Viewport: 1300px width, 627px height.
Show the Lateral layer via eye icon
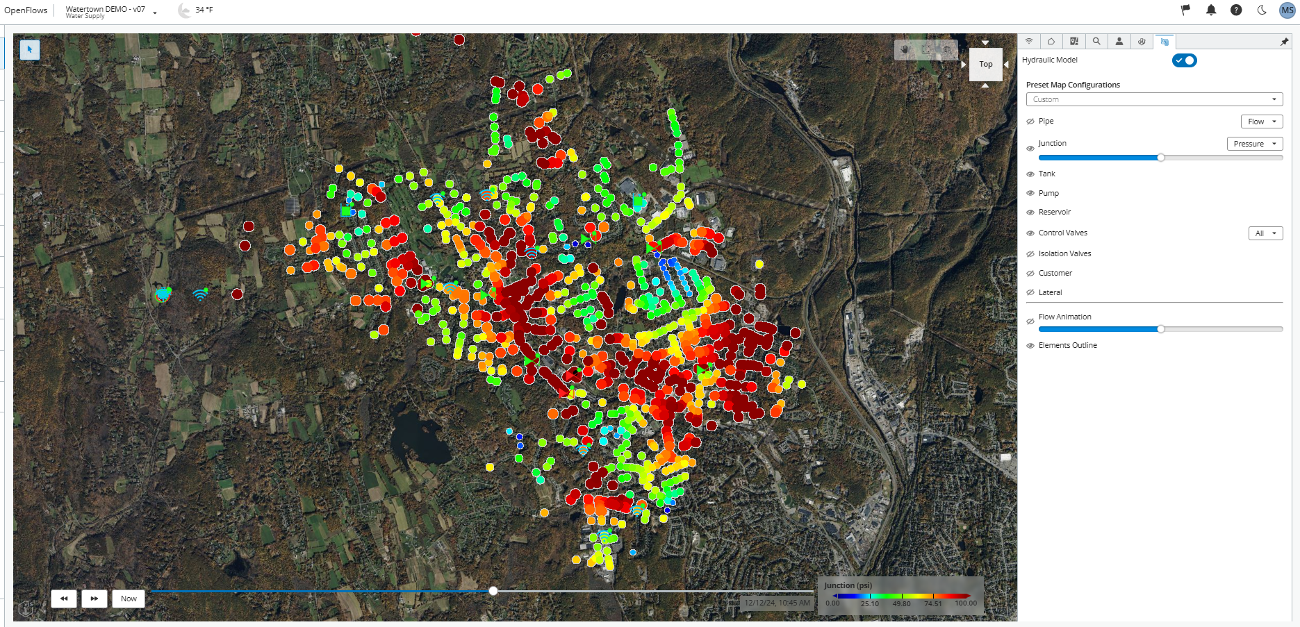click(x=1030, y=293)
